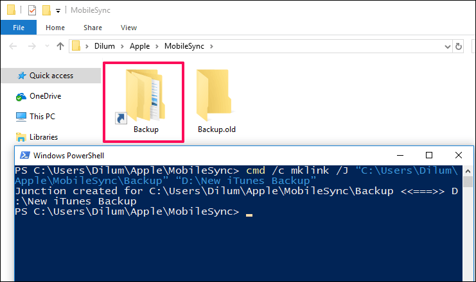Screen dimensions: 476x282
Task: Click the Up directory arrow
Action: click(x=60, y=46)
